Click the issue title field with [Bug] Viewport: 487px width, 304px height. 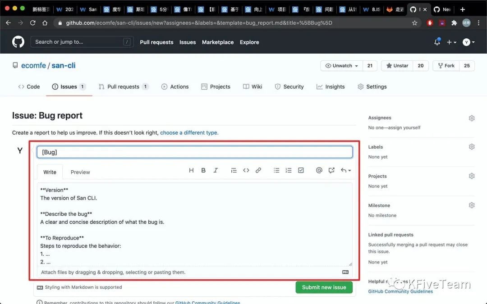(x=195, y=152)
